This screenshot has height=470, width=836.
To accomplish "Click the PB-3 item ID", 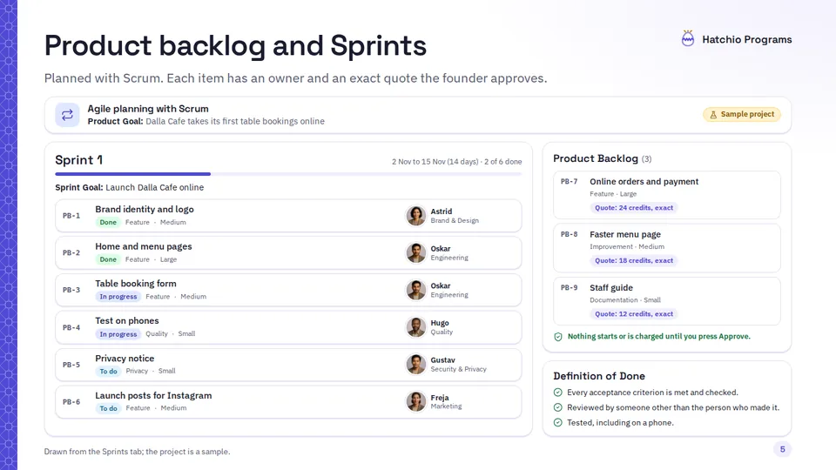I will 71,290.
